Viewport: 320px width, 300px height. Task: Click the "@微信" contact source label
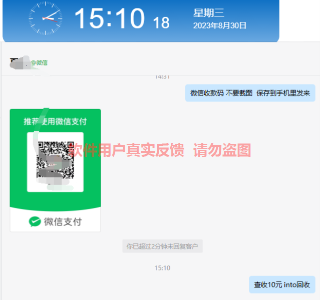39,63
